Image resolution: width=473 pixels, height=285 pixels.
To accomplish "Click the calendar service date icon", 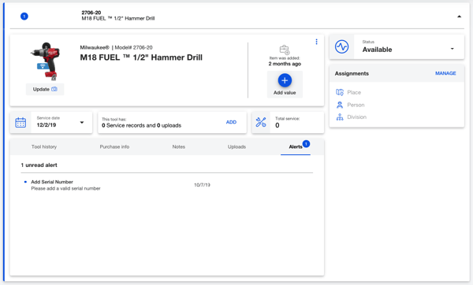I will click(x=20, y=122).
